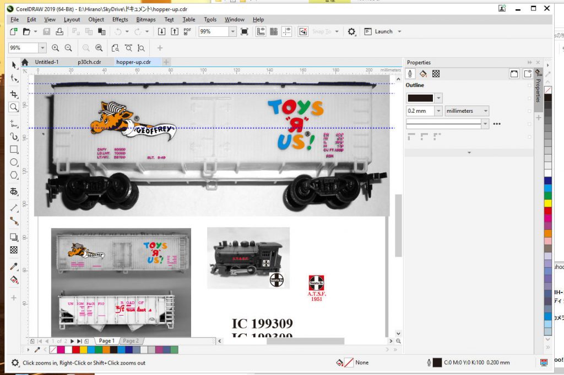Switch to Untitled-1 document tab
564x375 pixels.
point(47,62)
